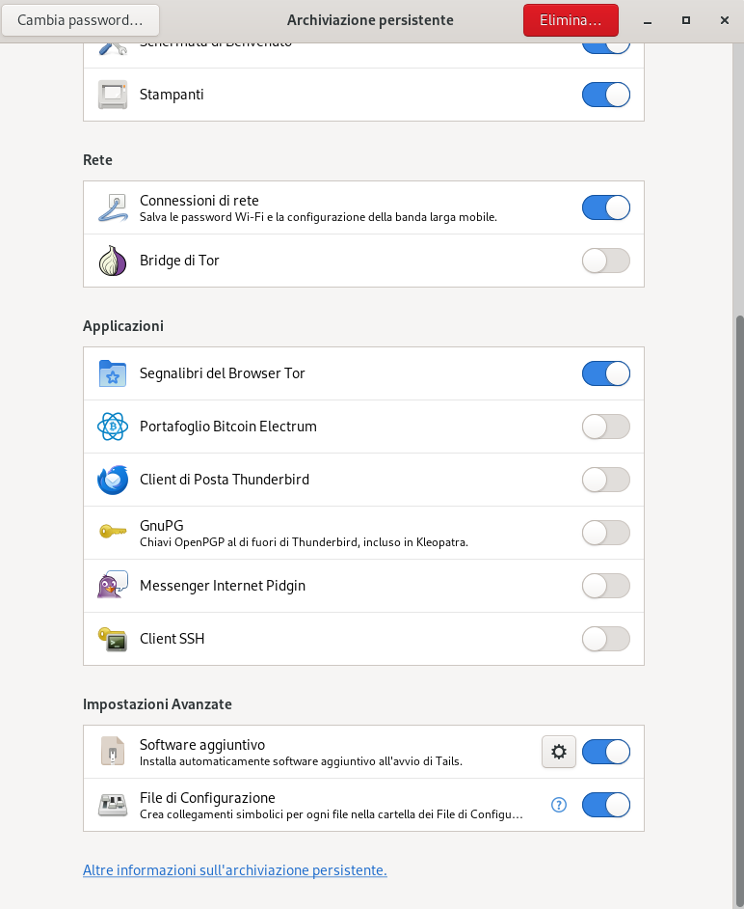Click the Client di Posta Thunderbird label
The image size is (744, 909).
[x=225, y=480]
